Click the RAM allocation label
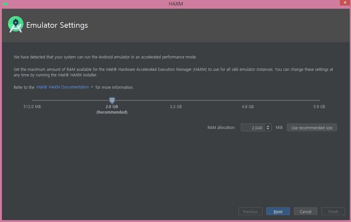This screenshot has height=222, width=351. point(221,127)
